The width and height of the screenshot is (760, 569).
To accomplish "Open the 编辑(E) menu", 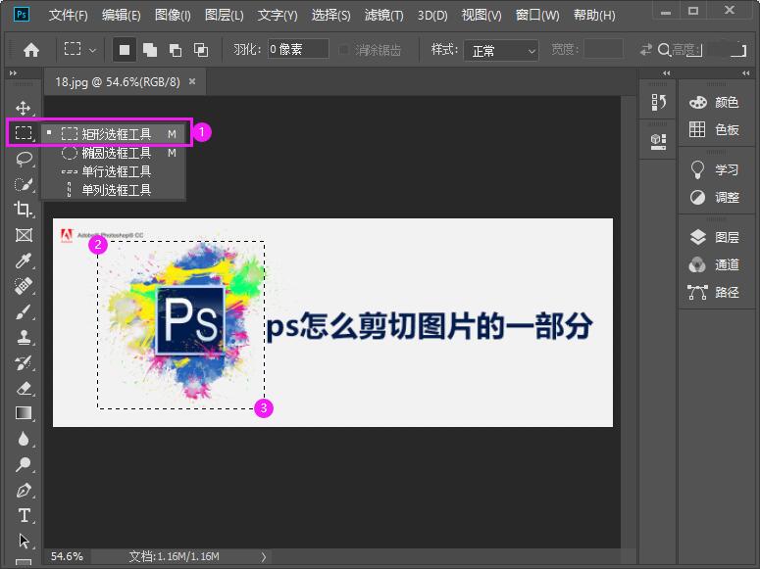I will coord(121,15).
